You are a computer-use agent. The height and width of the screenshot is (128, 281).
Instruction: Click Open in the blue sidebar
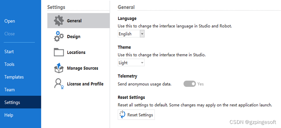(9, 21)
